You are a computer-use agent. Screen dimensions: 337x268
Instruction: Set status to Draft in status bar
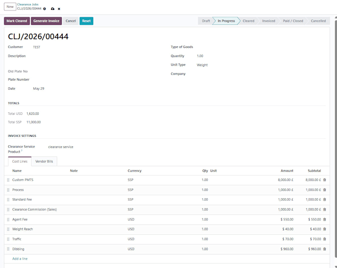(x=206, y=21)
